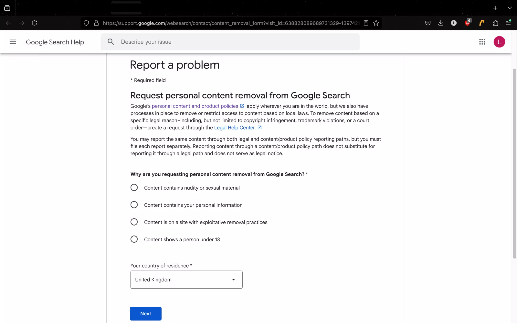Open a new browser tab
Screen dimensions: 517x323
tap(495, 8)
